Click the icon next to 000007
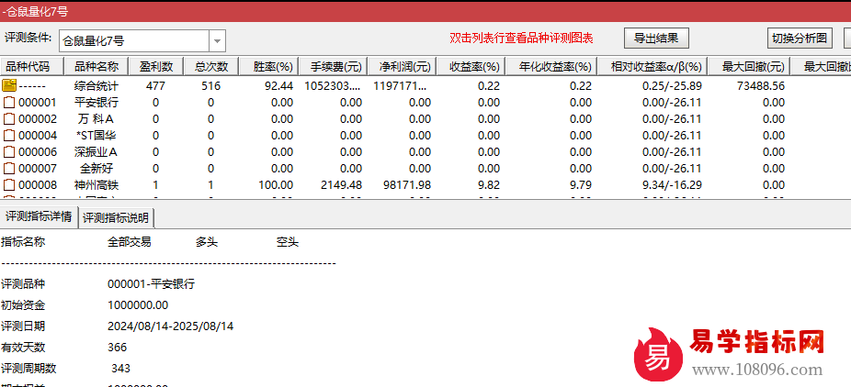 click(x=9, y=168)
